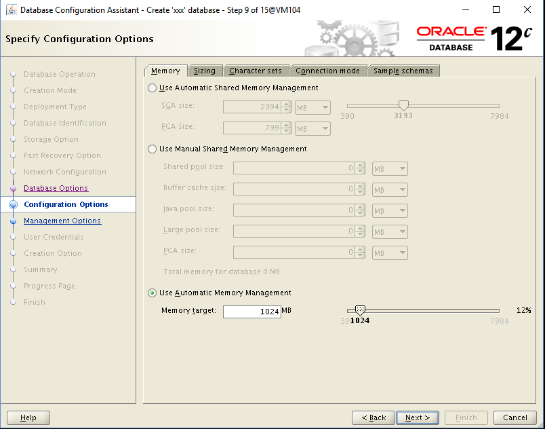Click the Database Options step bullet
Image resolution: width=545 pixels, height=429 pixels.
click(x=13, y=188)
